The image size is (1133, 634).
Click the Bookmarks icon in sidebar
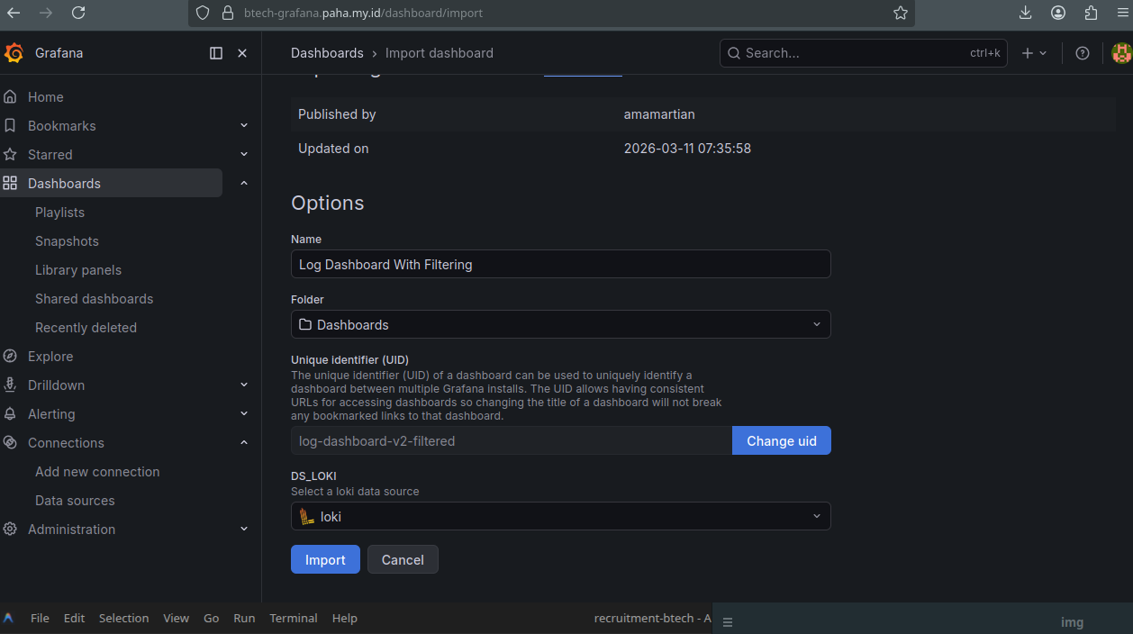(x=10, y=125)
